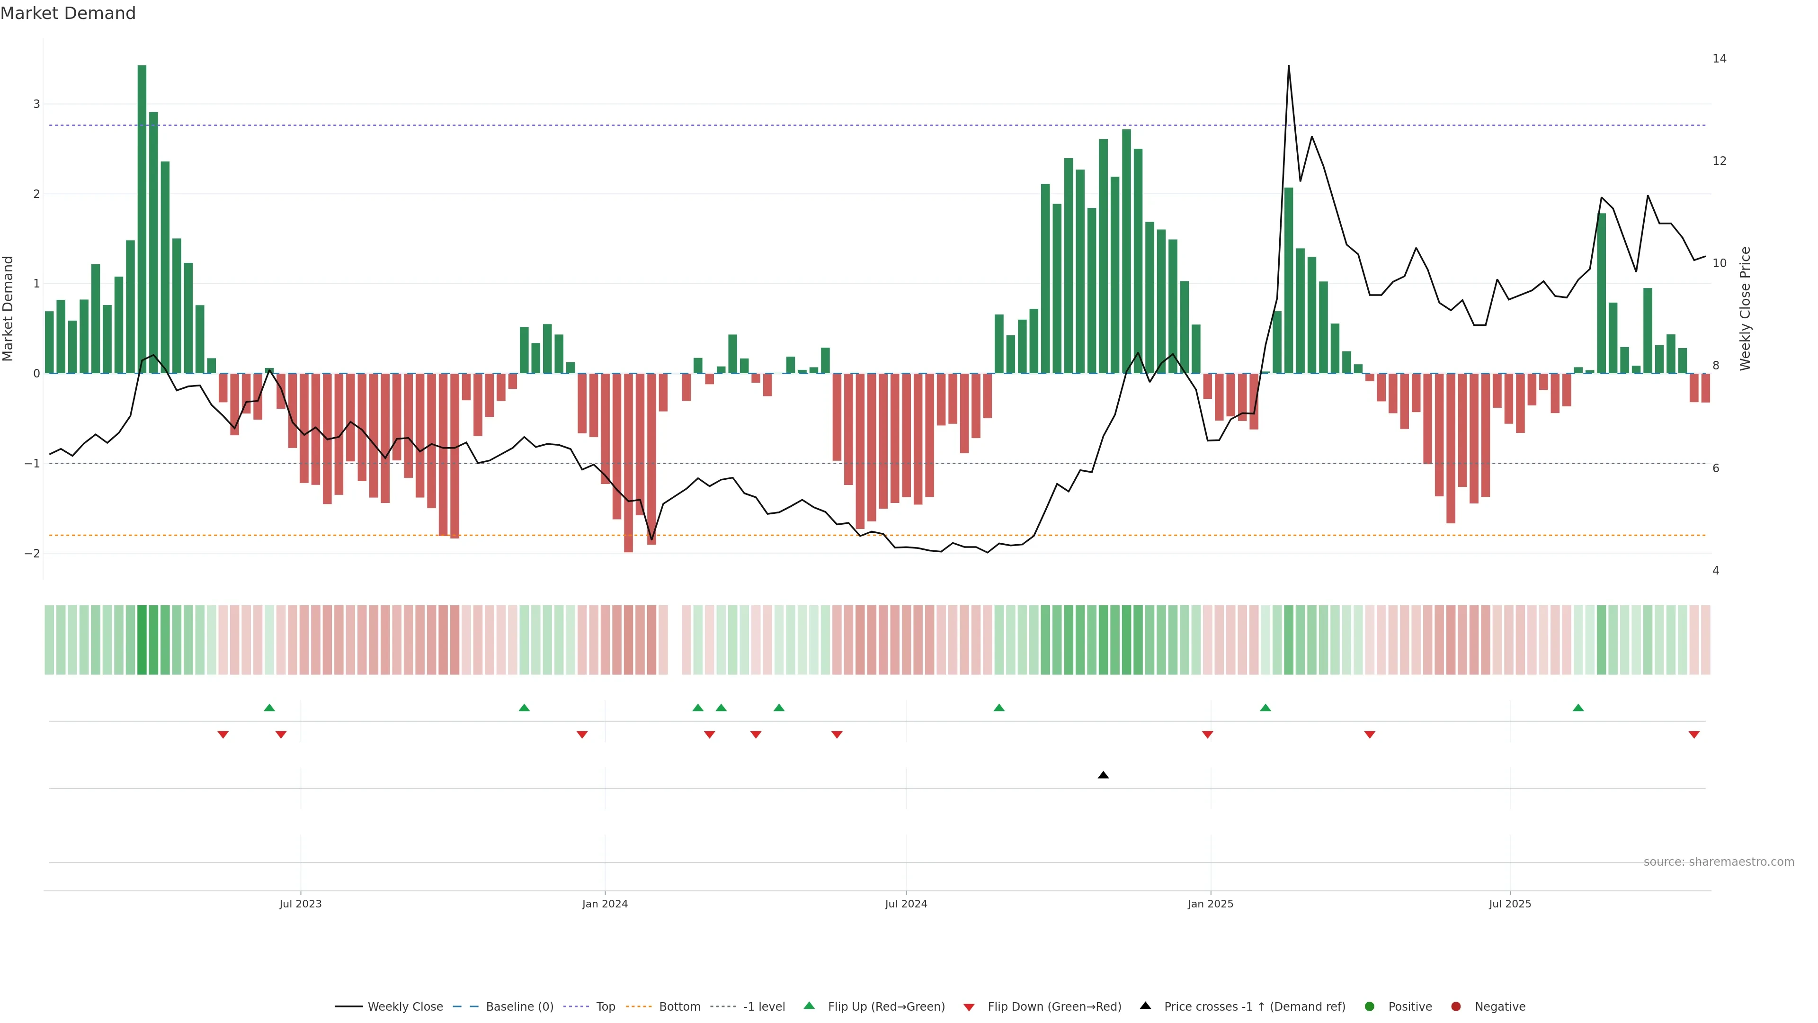
Task: Click the black Price crosses -1 legend triangle
Action: click(1145, 1005)
